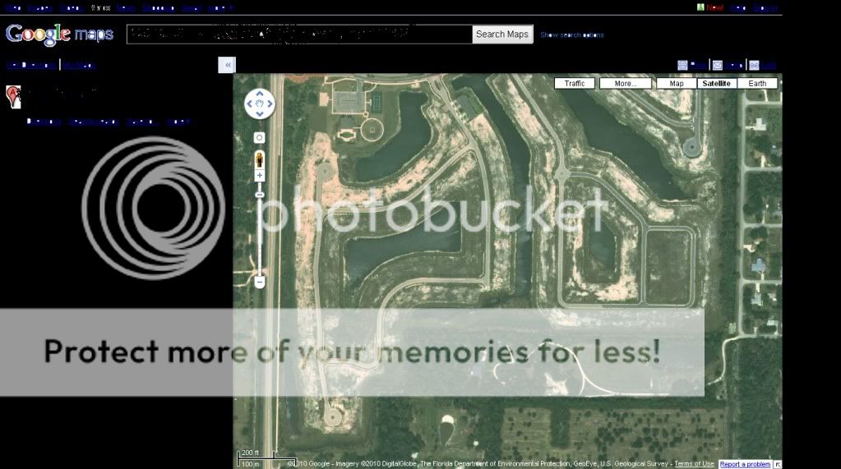Open the Link chain icon

[754, 65]
